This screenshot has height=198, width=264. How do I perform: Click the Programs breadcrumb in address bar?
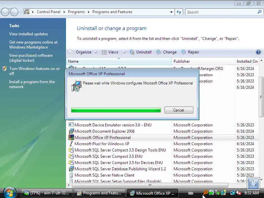coord(76,12)
